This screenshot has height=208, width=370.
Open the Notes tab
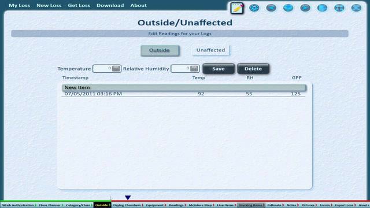293,205
